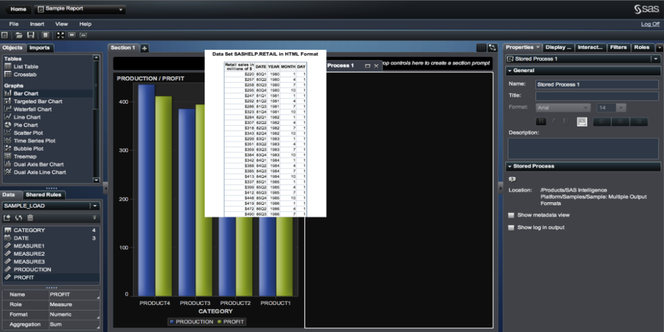The width and height of the screenshot is (664, 332).
Task: Click the empty Title input field
Action: [597, 96]
